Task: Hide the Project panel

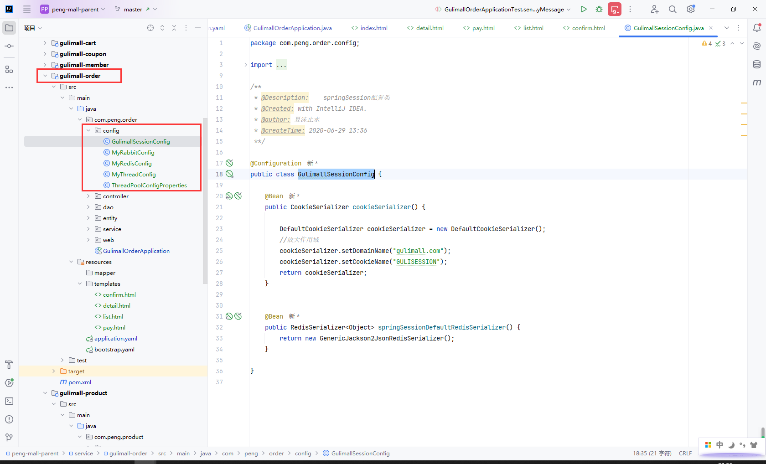Action: 198,28
